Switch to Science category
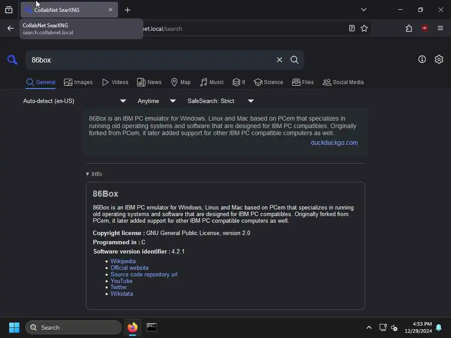The width and height of the screenshot is (451, 338). 268,82
